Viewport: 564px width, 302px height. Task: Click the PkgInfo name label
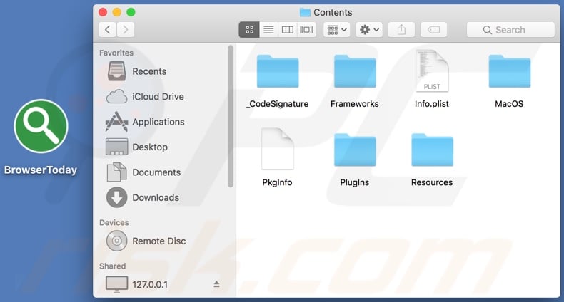pos(277,182)
